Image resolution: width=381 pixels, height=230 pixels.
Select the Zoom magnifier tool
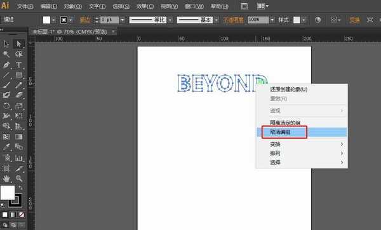[18, 179]
